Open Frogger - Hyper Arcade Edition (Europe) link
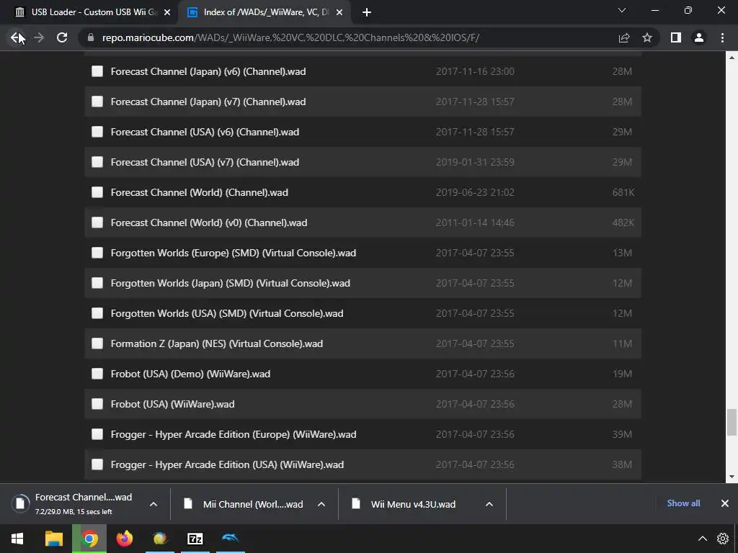 click(233, 434)
